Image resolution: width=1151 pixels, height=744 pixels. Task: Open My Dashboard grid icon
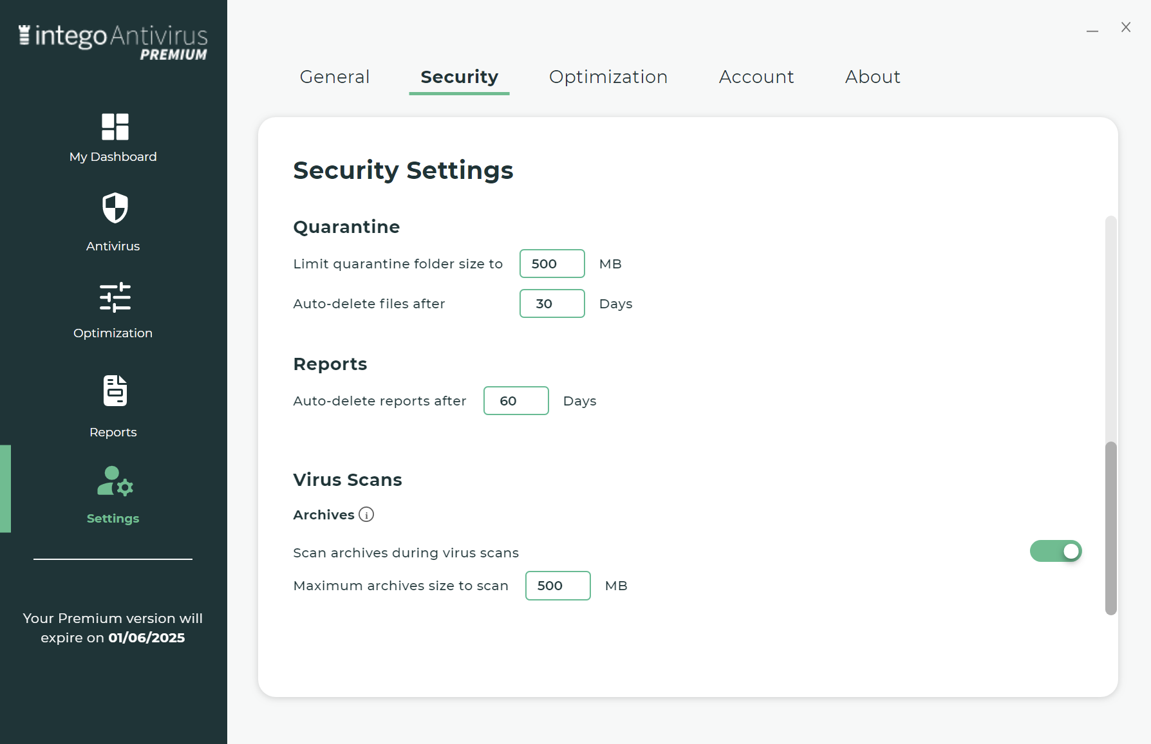(115, 127)
